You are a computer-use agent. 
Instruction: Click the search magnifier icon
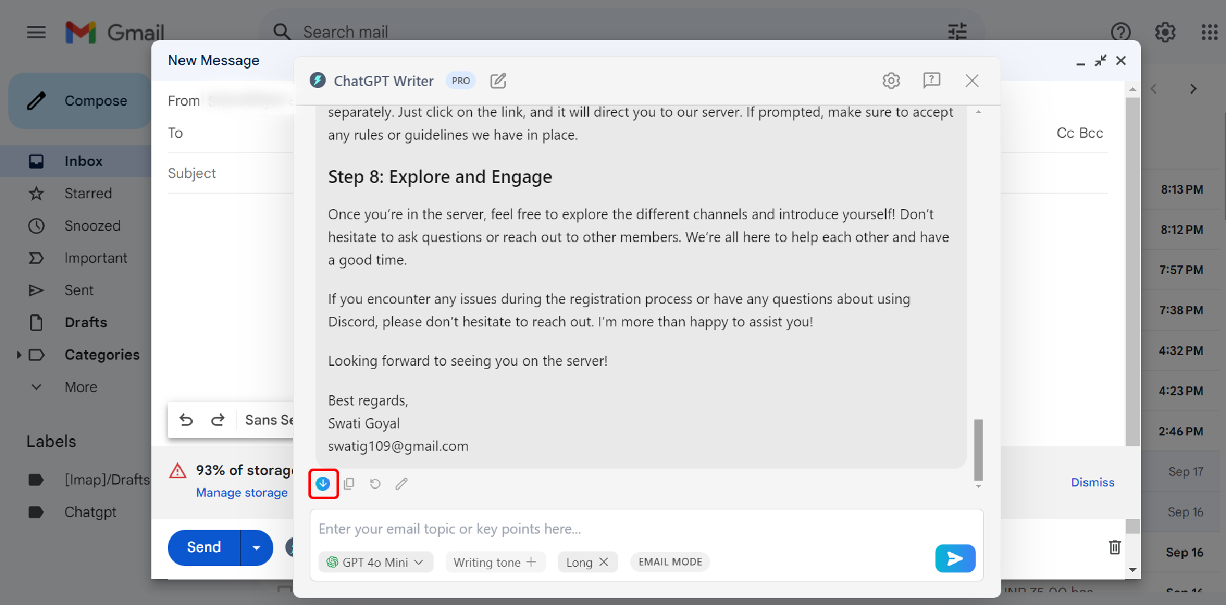point(282,31)
